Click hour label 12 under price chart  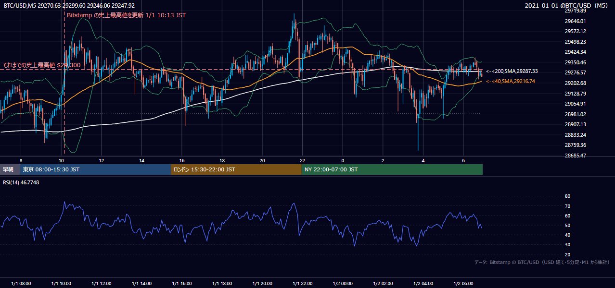click(102, 160)
